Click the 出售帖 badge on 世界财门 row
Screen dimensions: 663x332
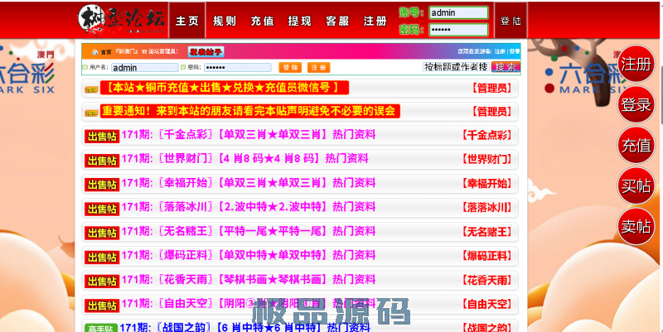(x=102, y=161)
